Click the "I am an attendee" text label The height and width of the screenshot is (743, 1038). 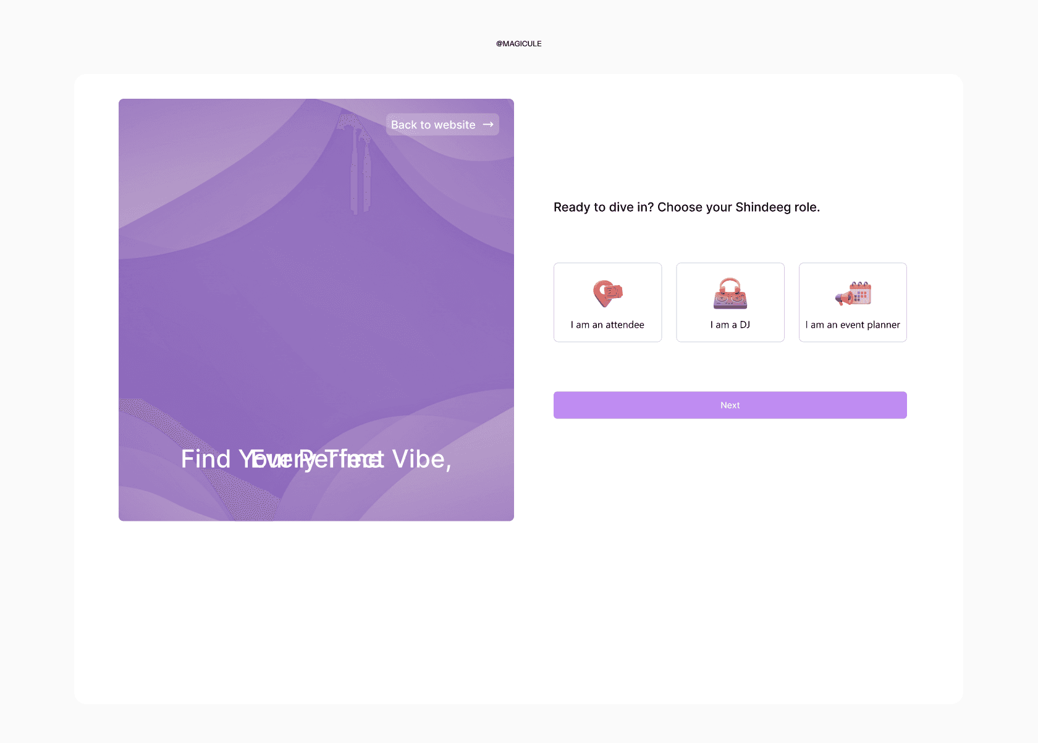coord(607,325)
